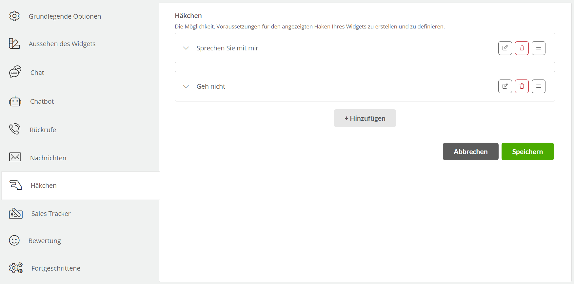This screenshot has width=574, height=284.
Task: Click the Abbrechen button
Action: [470, 151]
